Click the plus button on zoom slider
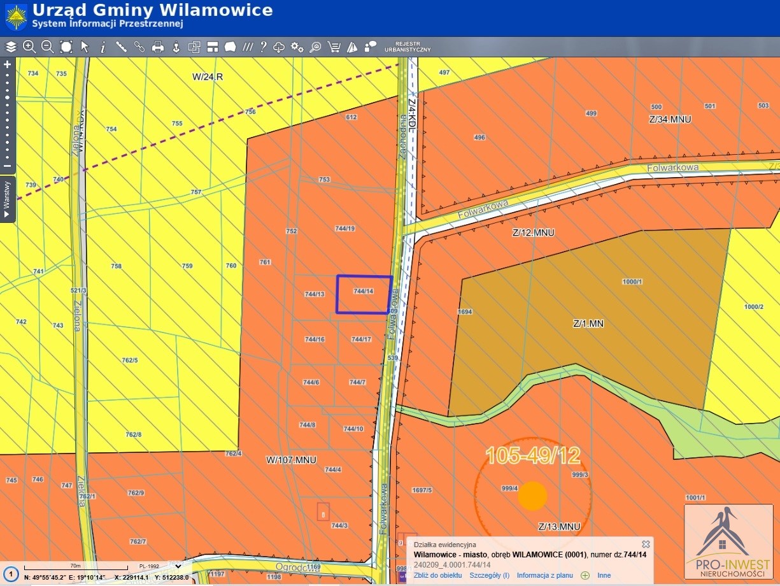This screenshot has height=586, width=780. click(x=8, y=64)
